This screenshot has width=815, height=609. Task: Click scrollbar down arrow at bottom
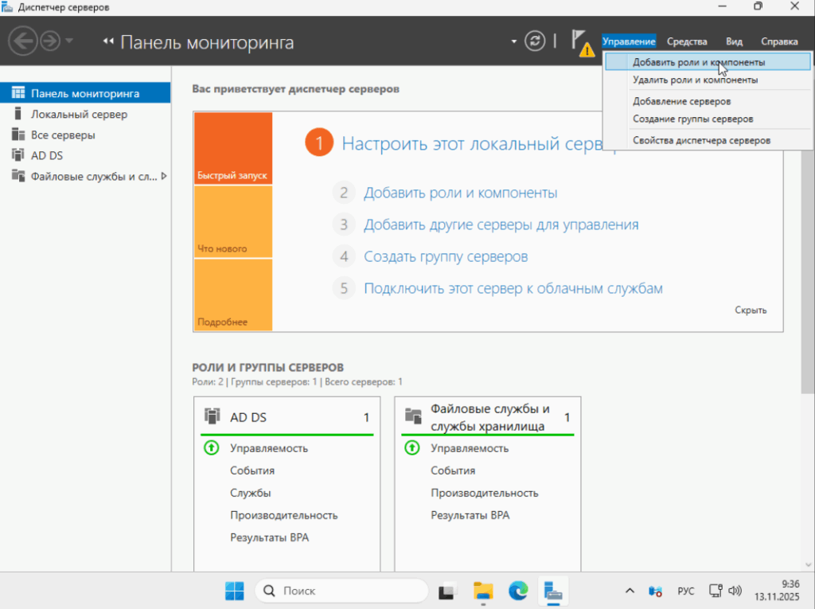tap(808, 564)
